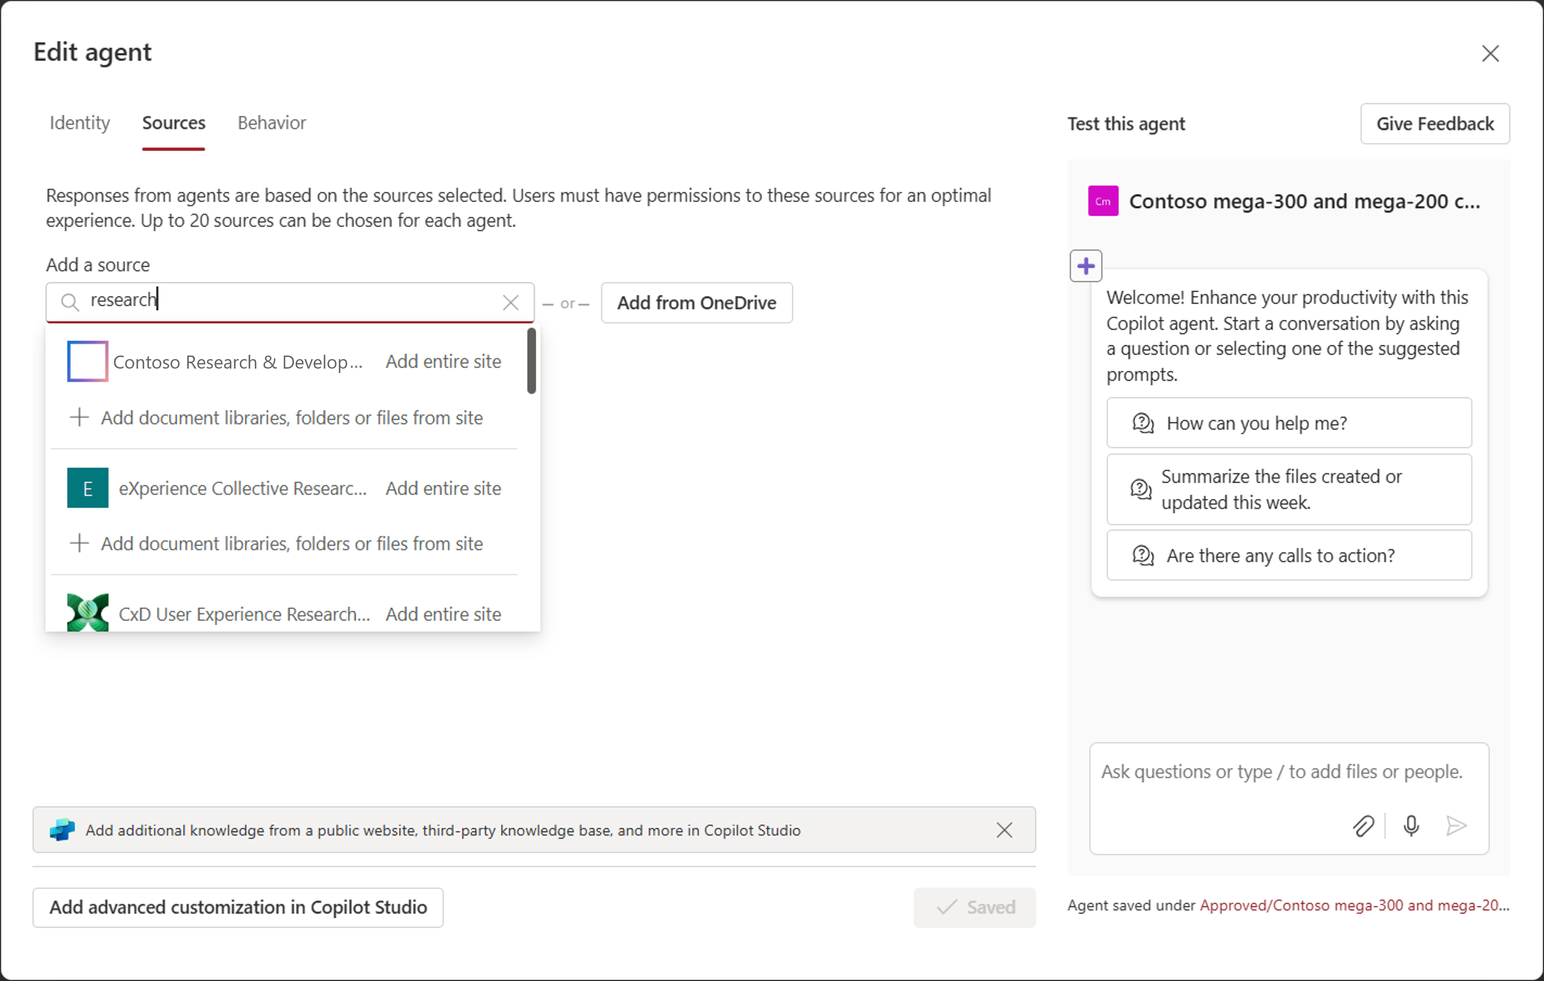1544x981 pixels.
Task: Attach a file using the paperclip icon
Action: [x=1363, y=826]
